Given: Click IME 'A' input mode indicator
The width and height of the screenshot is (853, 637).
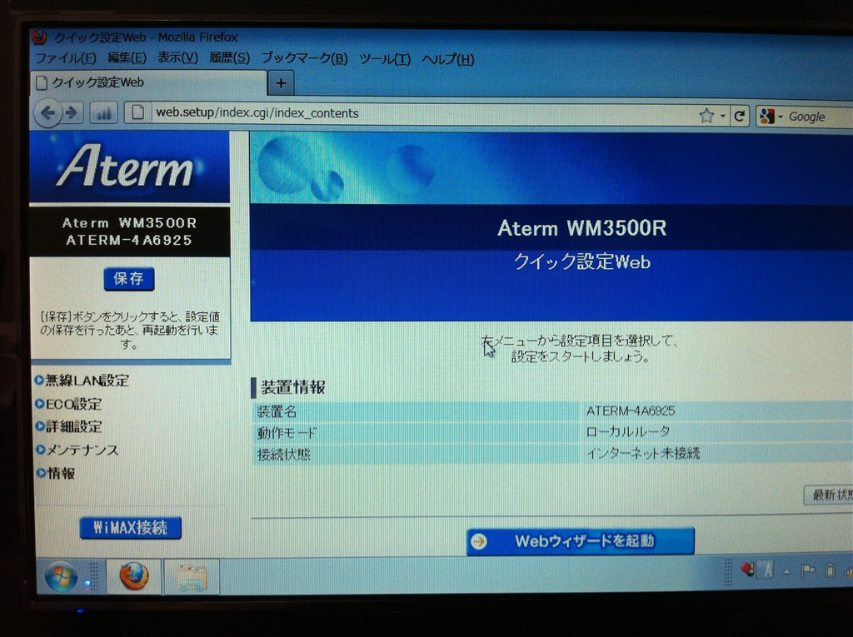Looking at the screenshot, I should (767, 570).
